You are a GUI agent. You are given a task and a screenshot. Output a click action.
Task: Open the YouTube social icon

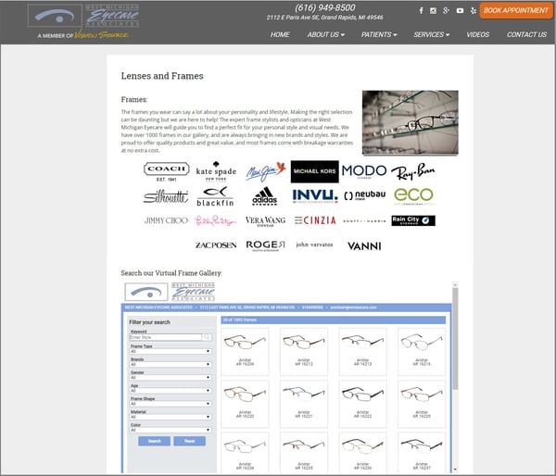tap(460, 10)
